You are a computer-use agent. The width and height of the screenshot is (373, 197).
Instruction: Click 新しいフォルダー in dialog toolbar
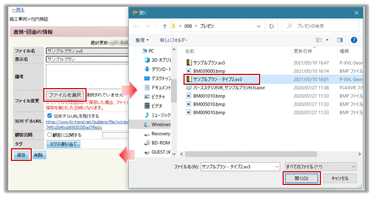point(174,40)
